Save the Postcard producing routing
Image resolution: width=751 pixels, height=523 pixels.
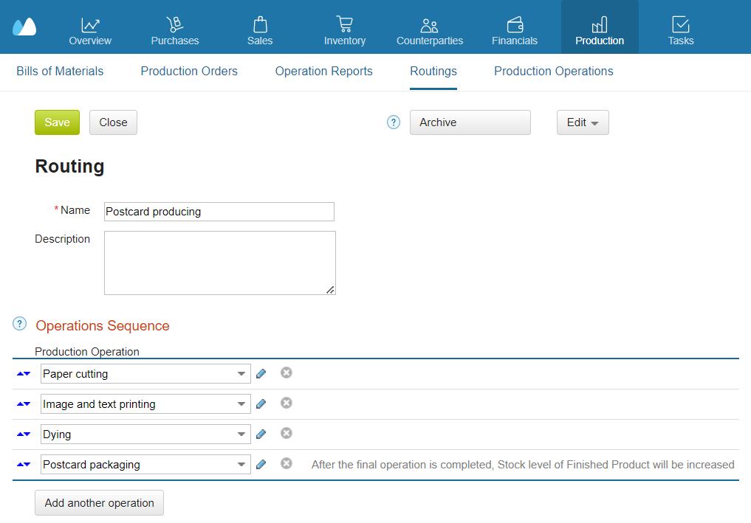point(57,122)
